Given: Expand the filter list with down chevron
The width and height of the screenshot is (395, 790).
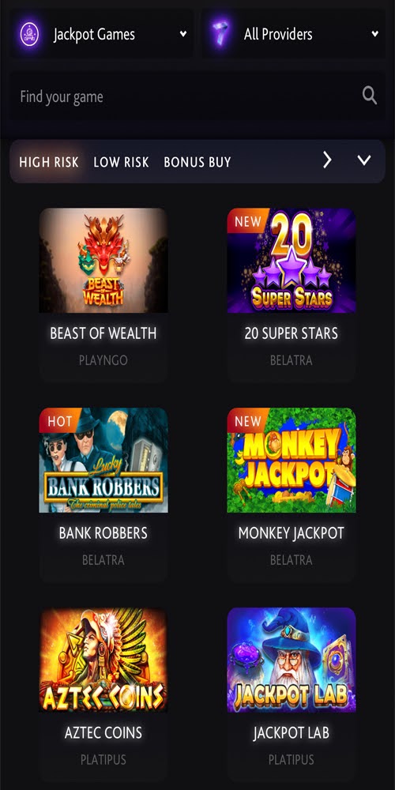Looking at the screenshot, I should [363, 160].
